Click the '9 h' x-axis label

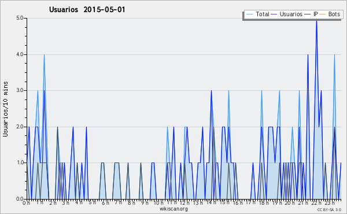pyautogui.click(x=145, y=203)
